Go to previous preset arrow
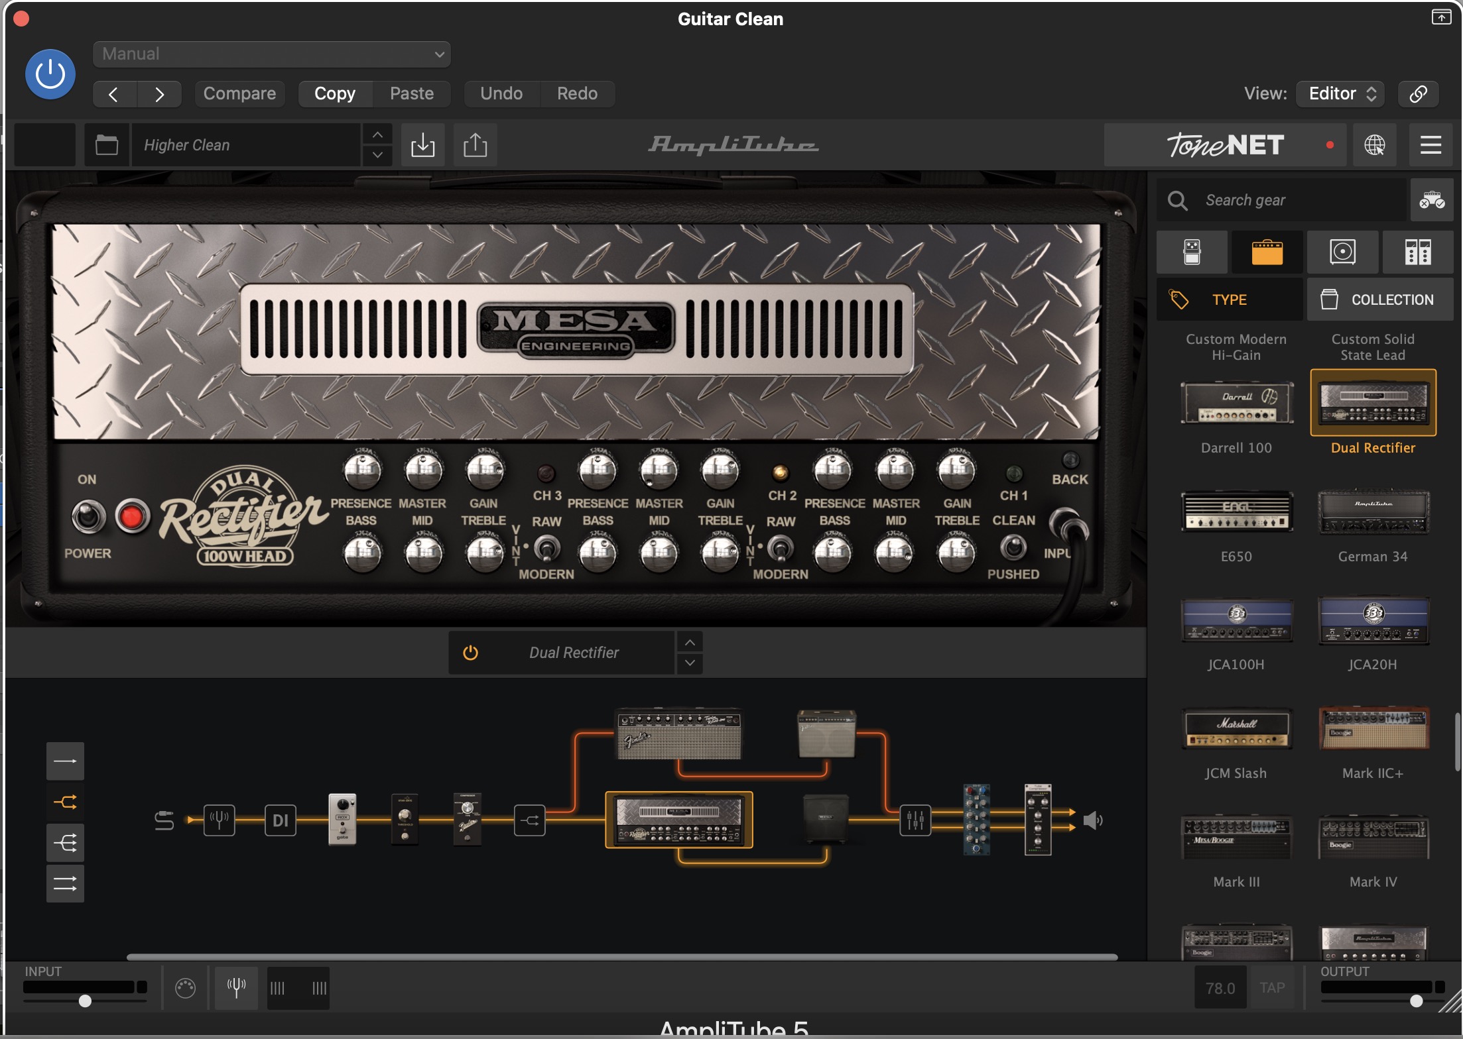The height and width of the screenshot is (1039, 1463). (x=114, y=94)
